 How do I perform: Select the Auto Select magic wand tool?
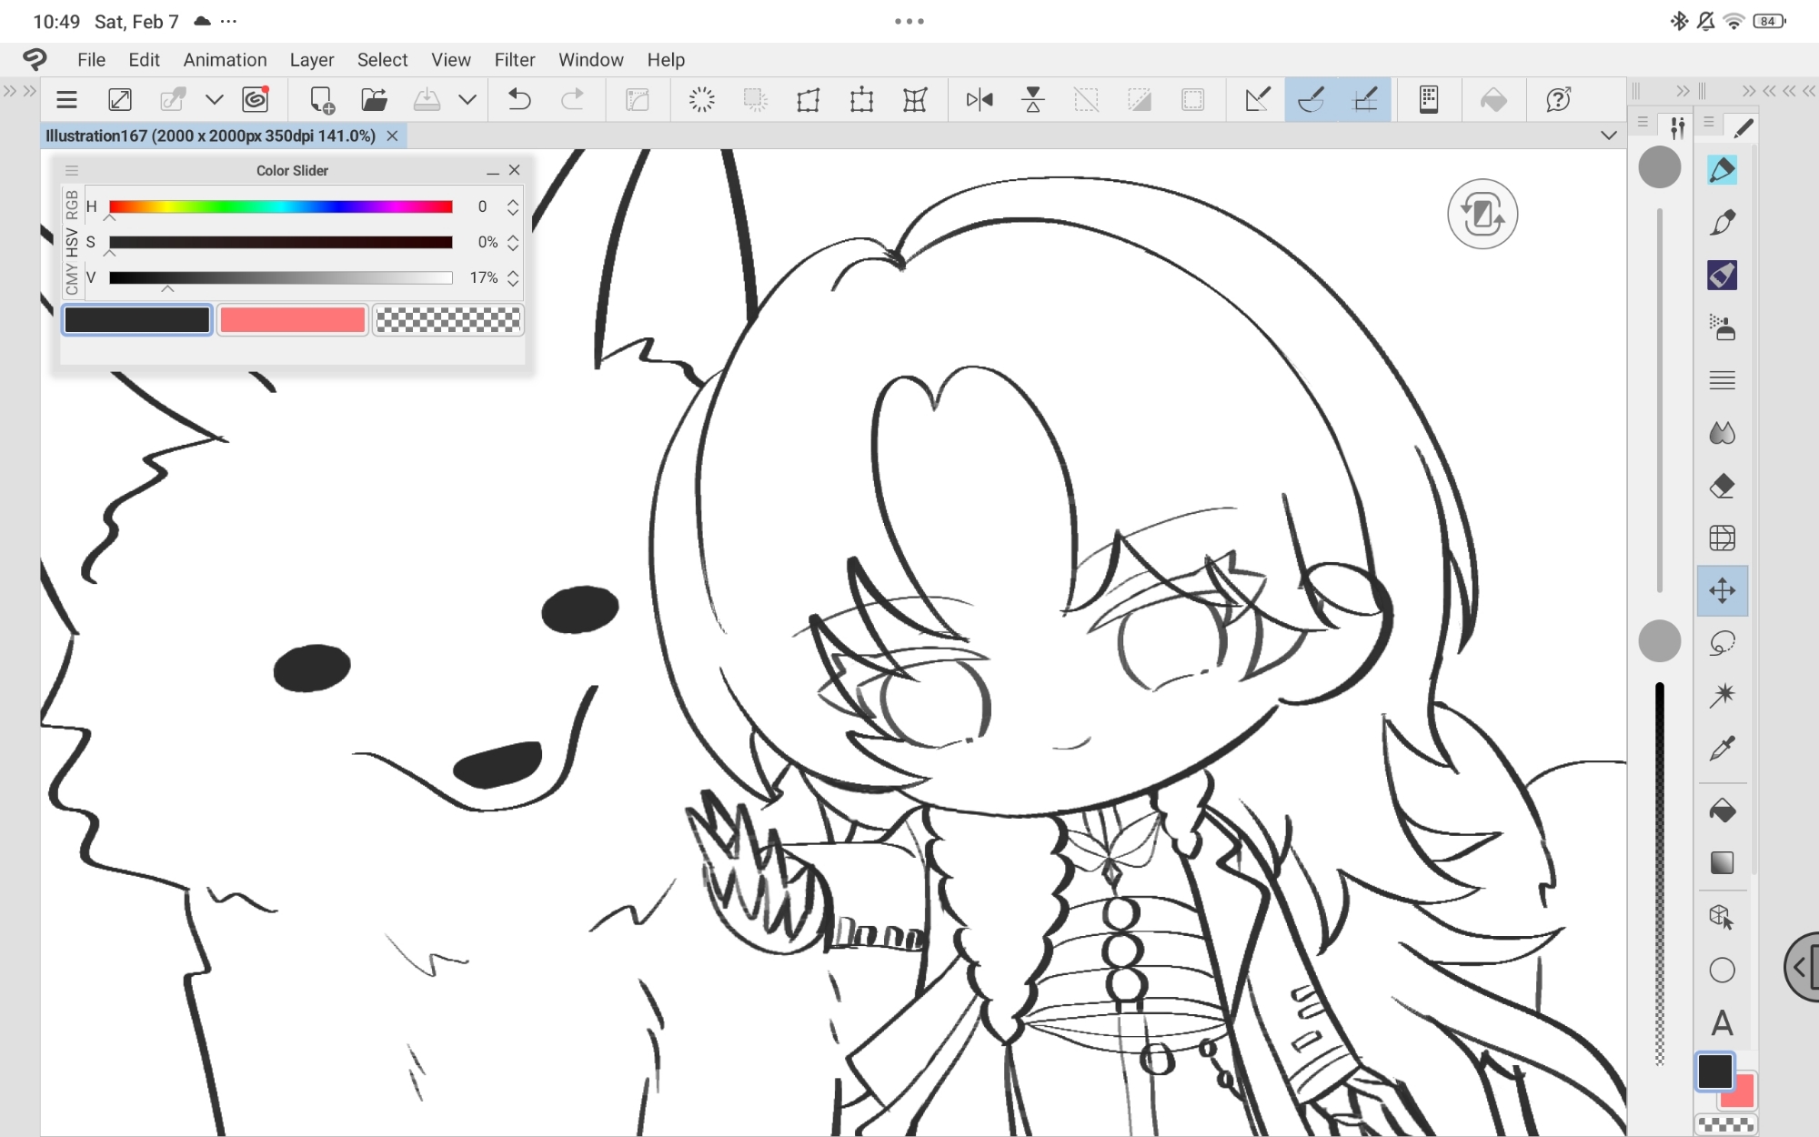1722,695
